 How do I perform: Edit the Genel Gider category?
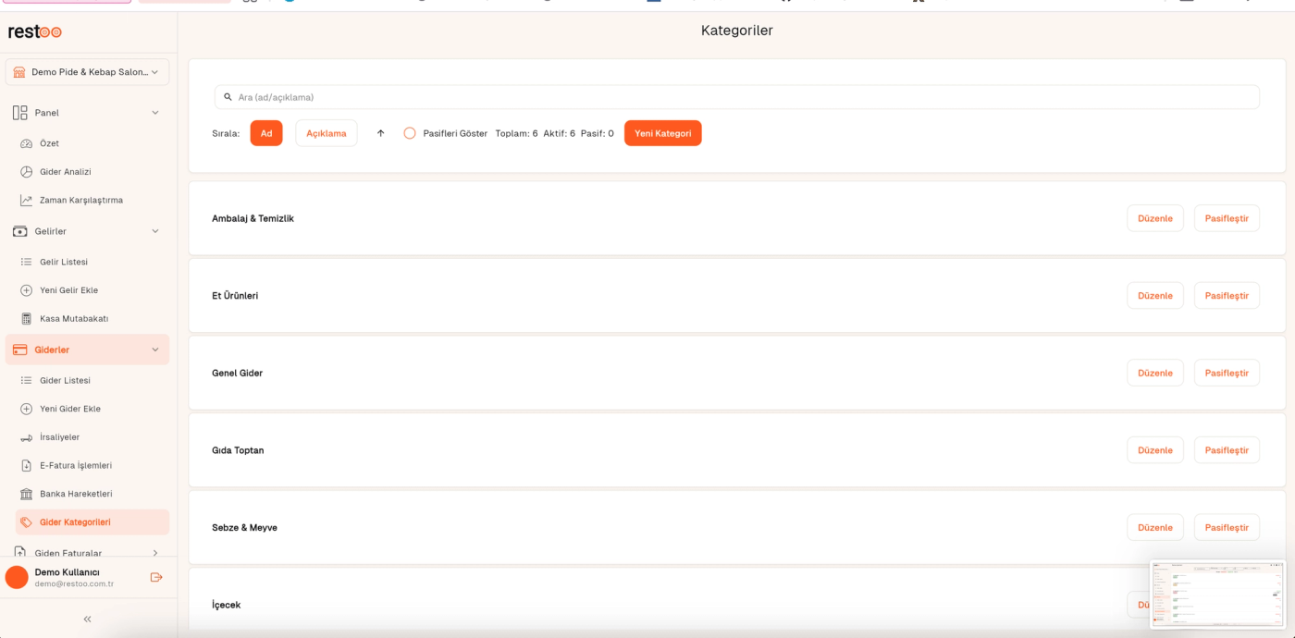coord(1155,373)
